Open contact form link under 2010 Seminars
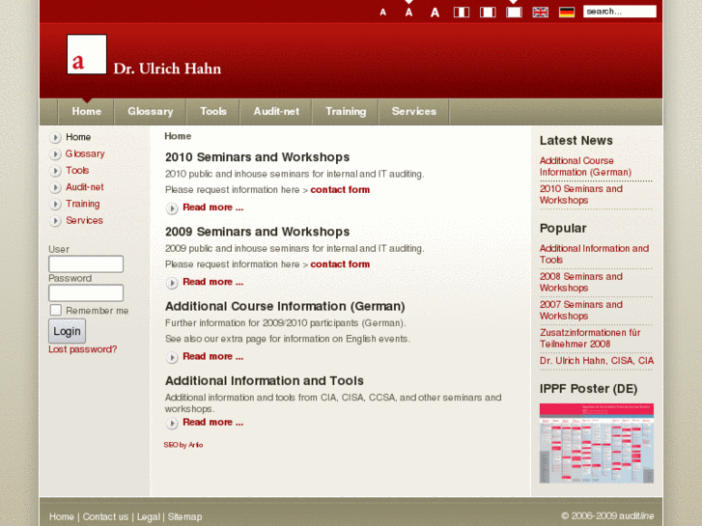Image resolution: width=702 pixels, height=526 pixels. 340,190
